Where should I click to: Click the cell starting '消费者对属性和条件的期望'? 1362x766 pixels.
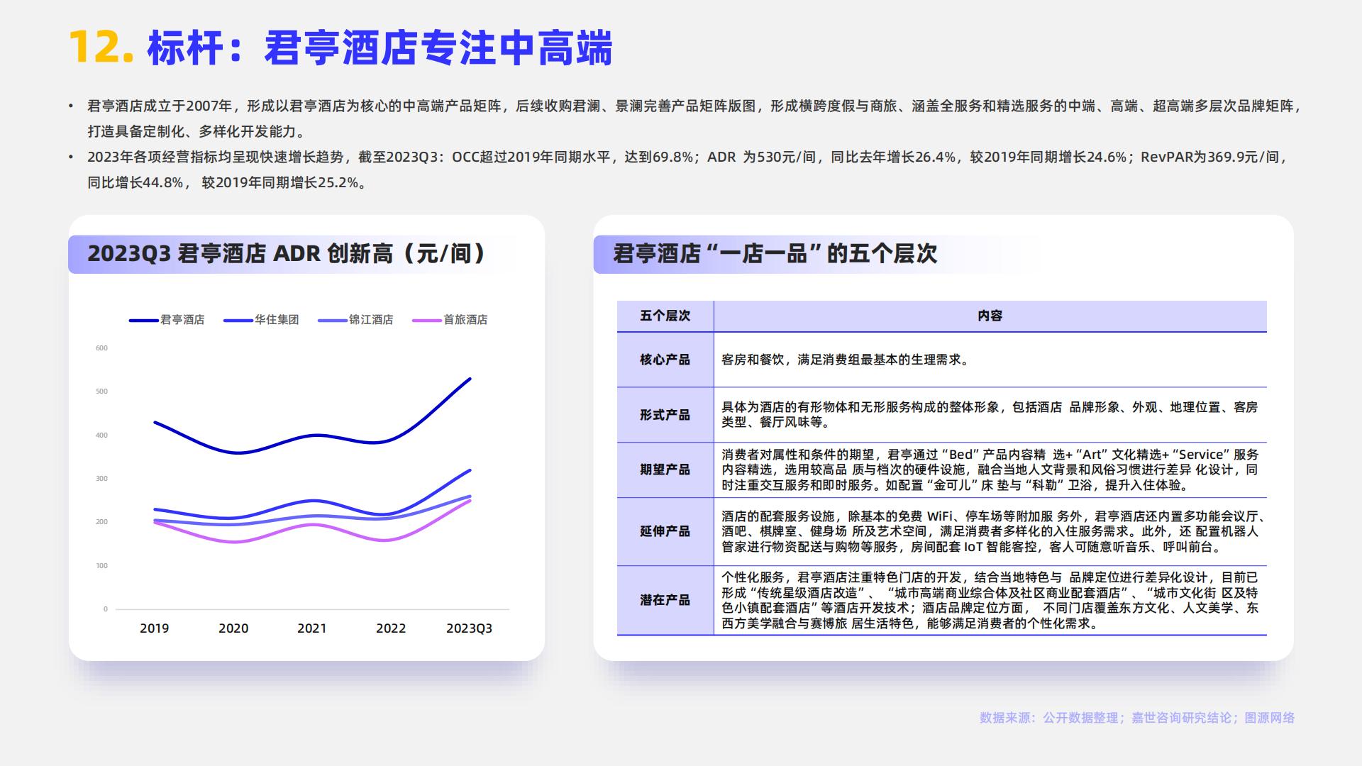pos(990,470)
